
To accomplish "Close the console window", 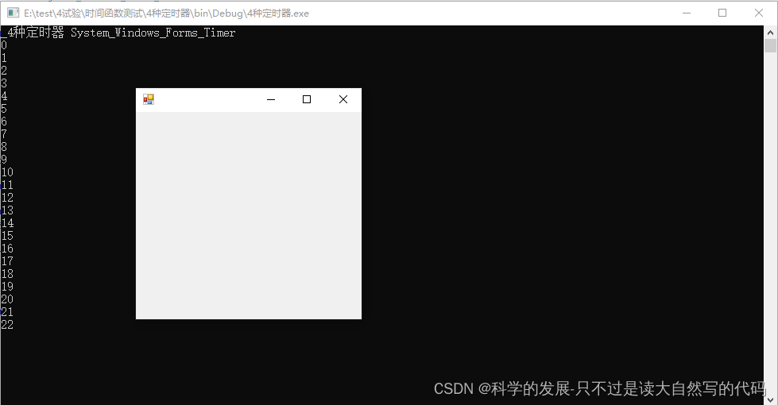I will tap(759, 13).
